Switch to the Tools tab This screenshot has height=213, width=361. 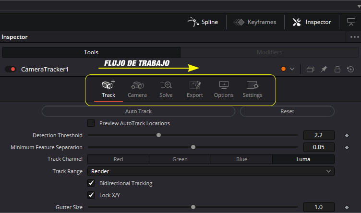(x=91, y=52)
